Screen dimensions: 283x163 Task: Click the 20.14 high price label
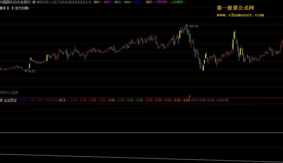194,26
